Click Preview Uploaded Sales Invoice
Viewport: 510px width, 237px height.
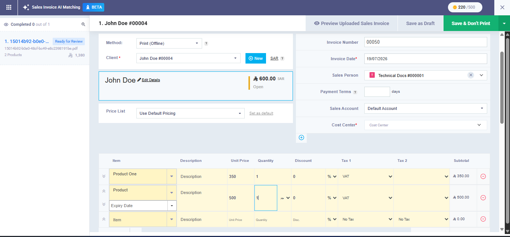pos(352,23)
